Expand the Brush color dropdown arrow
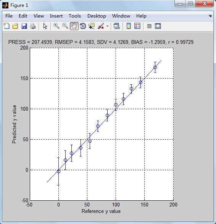216x224 pixels. [x=107, y=26]
